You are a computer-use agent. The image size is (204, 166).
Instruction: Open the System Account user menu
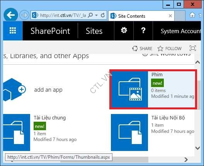[181, 31]
